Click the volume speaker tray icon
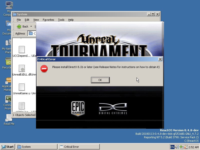Screen dimensions: 200x150 click(x=177, y=147)
